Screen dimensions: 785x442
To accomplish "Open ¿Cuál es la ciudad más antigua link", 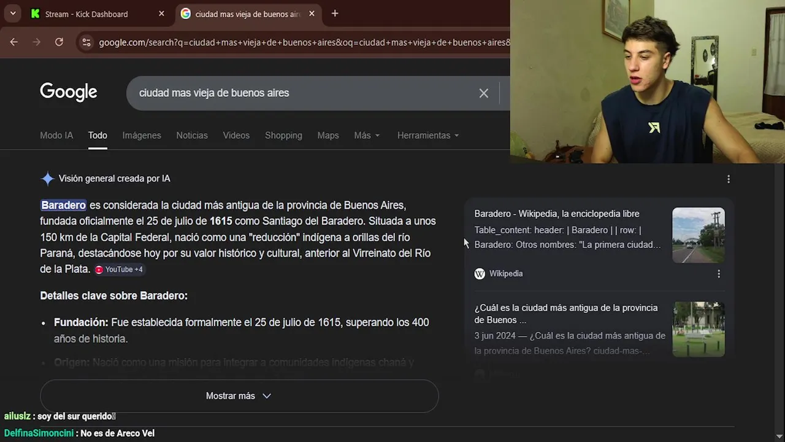I will 566,314.
